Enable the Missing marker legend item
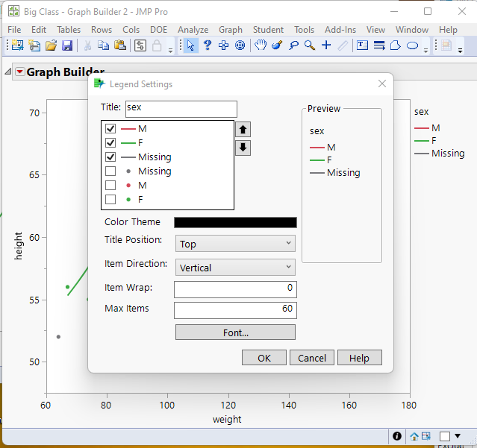The image size is (477, 448). (110, 171)
